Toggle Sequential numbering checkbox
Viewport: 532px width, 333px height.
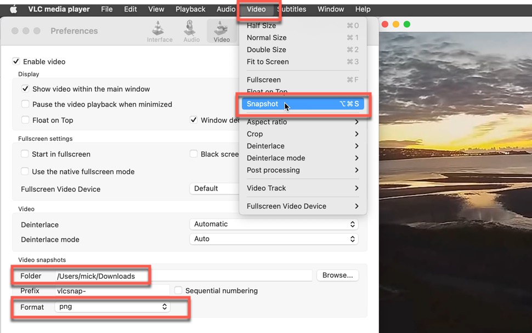[x=178, y=291]
